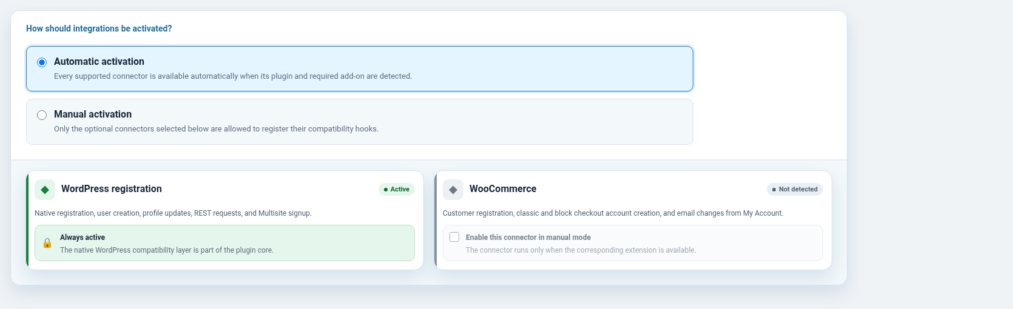Click the Active status badge

397,190
